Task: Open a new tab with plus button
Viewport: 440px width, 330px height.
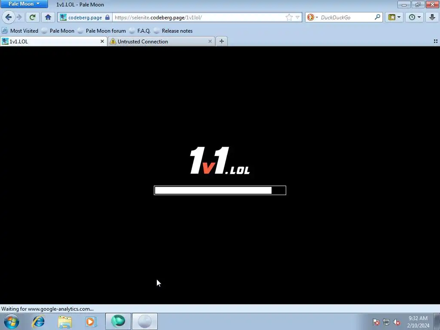Action: point(221,41)
